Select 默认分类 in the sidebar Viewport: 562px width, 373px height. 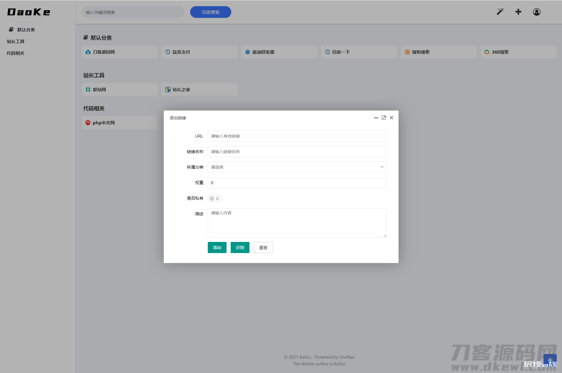tap(26, 30)
